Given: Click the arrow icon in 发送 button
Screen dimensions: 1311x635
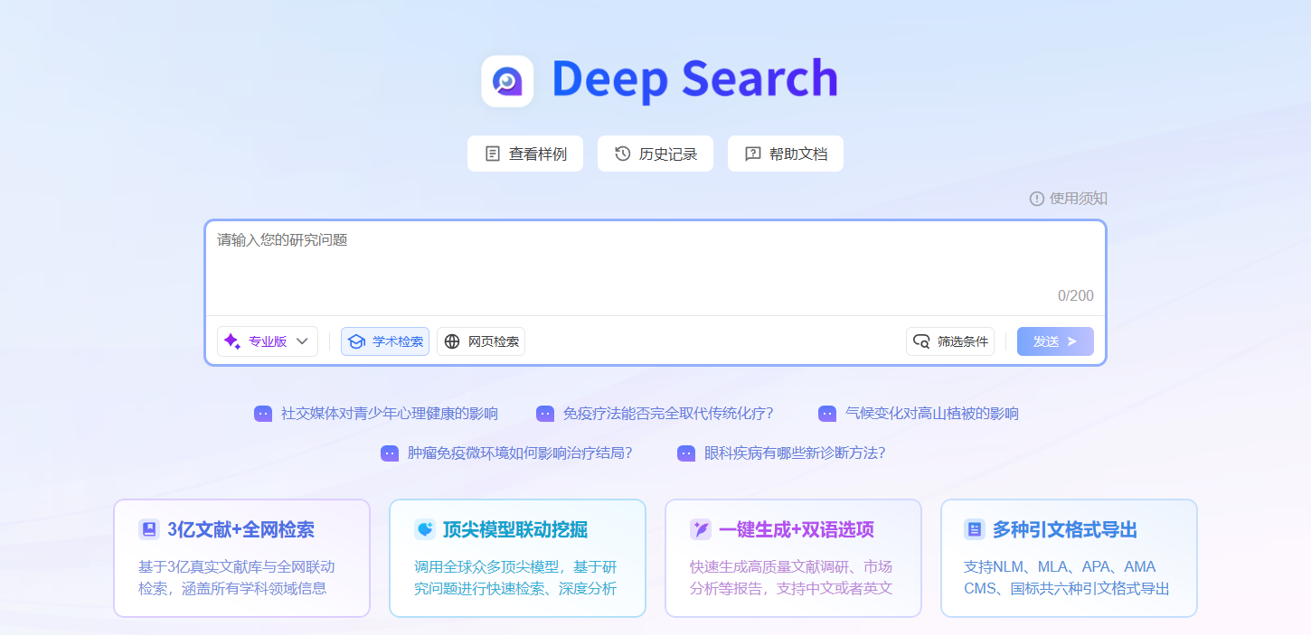Looking at the screenshot, I should (1072, 341).
